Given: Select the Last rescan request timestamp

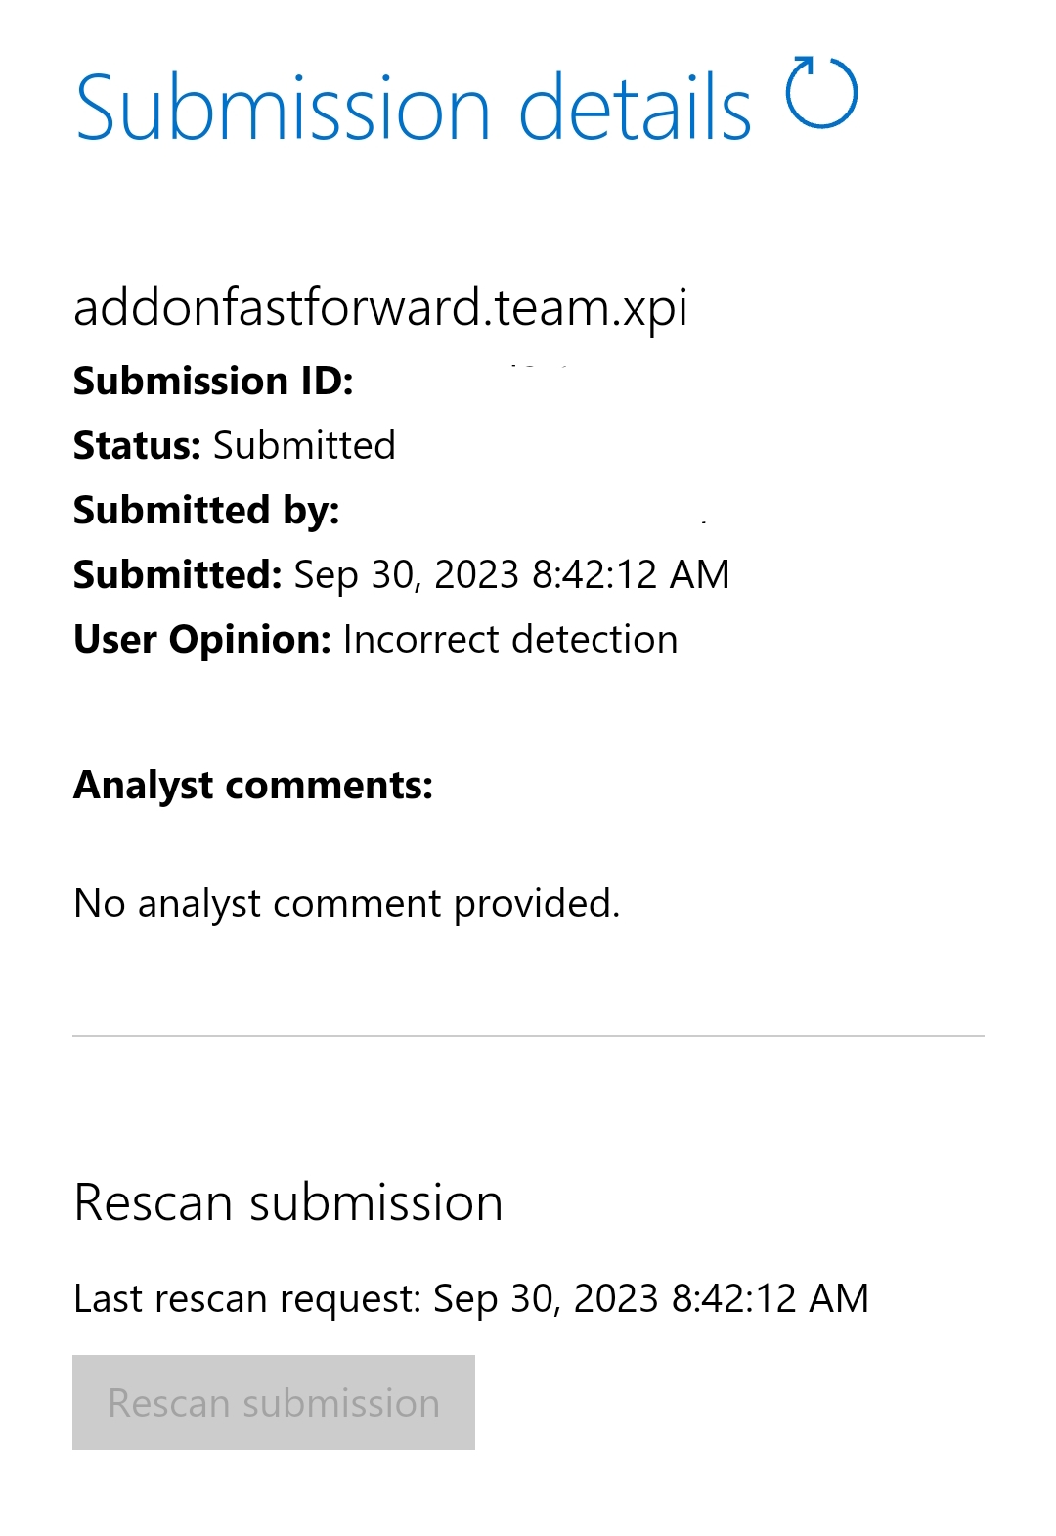Looking at the screenshot, I should (x=655, y=1297).
